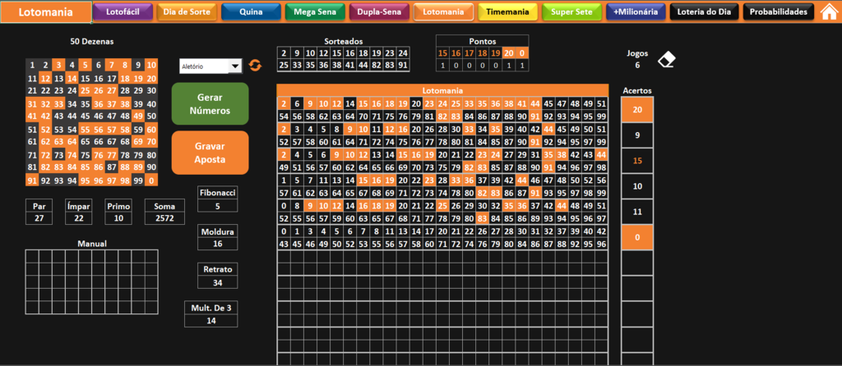The width and height of the screenshot is (842, 366).
Task: Select the Lotomania tab in the top bar
Action: point(443,11)
